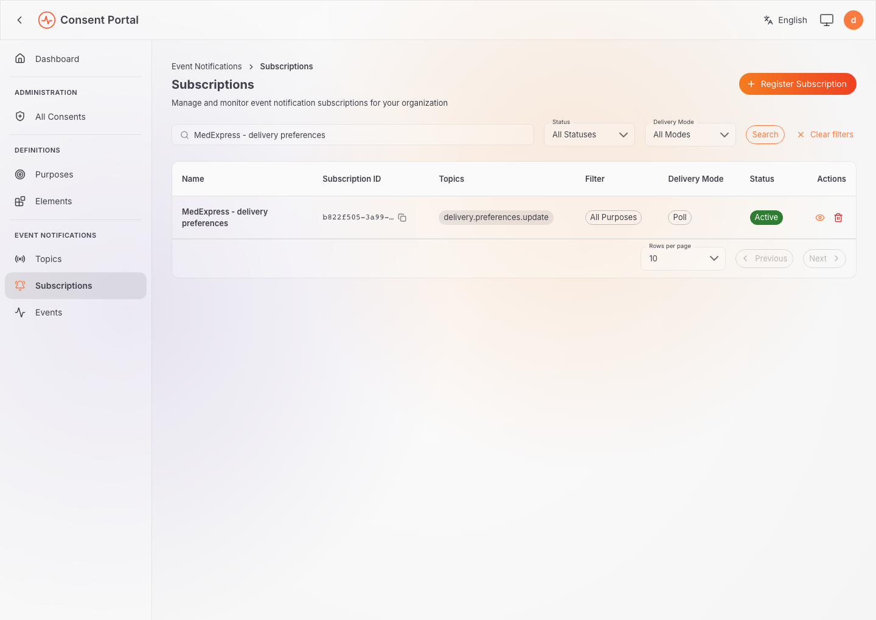Open Dashboard from the sidebar
876x620 pixels.
[75, 59]
